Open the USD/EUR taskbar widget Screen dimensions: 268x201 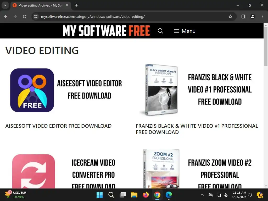[x=16, y=195]
